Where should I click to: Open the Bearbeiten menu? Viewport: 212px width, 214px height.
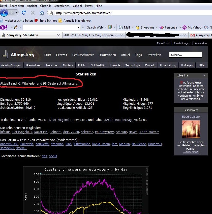click(17, 6)
